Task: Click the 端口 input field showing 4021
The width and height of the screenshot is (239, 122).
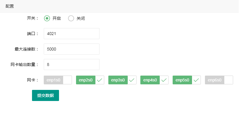Action: click(x=71, y=34)
